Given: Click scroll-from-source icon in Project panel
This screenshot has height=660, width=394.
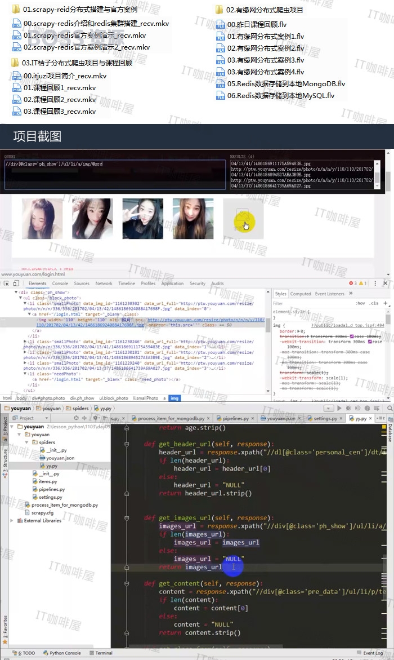Looking at the screenshot, I should (76, 418).
